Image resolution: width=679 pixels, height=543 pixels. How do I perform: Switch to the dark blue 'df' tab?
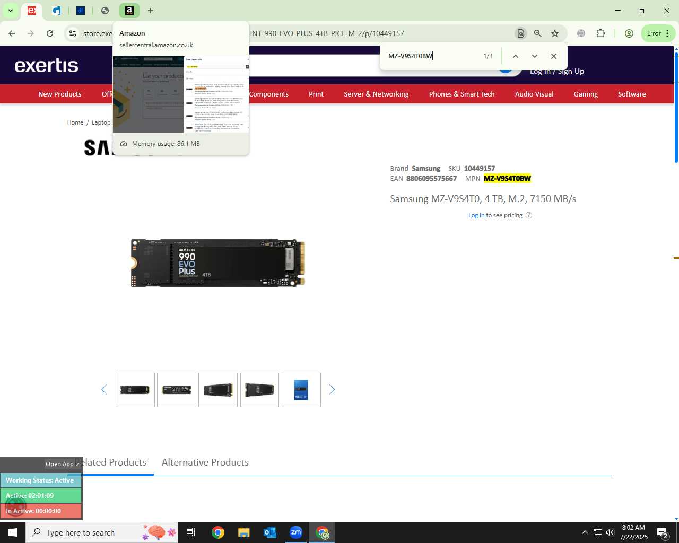(x=81, y=11)
